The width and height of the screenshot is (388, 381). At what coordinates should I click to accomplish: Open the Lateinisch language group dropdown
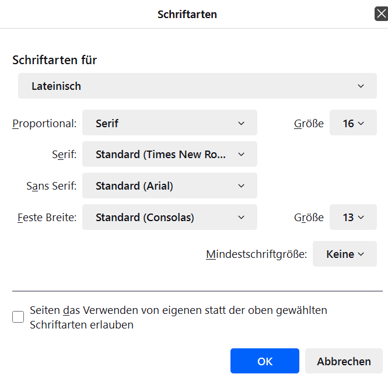tap(197, 86)
